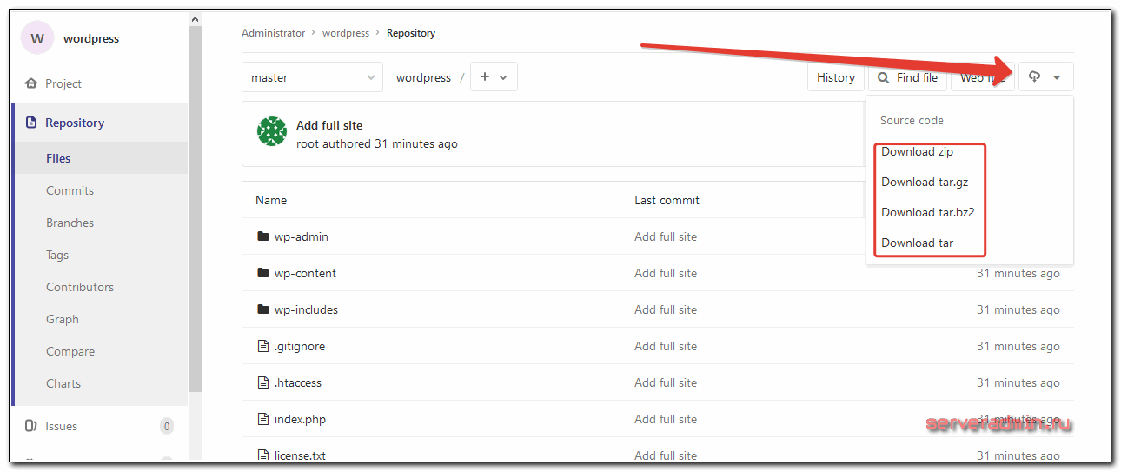This screenshot has width=1121, height=472.
Task: Click Repository in the breadcrumb
Action: [x=411, y=33]
